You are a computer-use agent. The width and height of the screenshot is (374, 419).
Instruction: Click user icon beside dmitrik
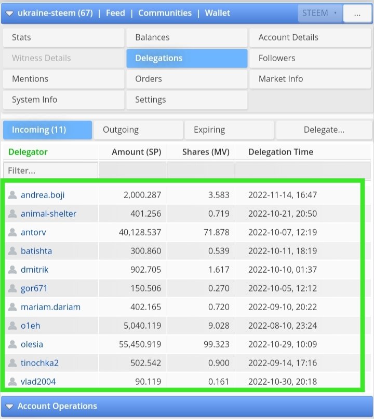[x=12, y=270]
